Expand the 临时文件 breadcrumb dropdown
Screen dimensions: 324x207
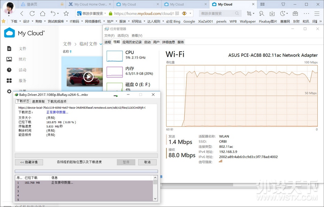tap(101, 44)
